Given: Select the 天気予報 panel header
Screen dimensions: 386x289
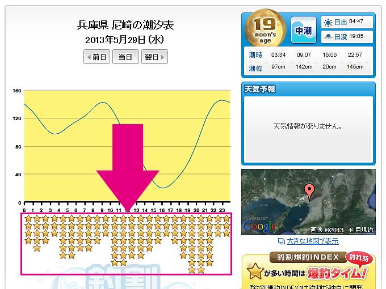Looking at the screenshot, I should tap(260, 89).
